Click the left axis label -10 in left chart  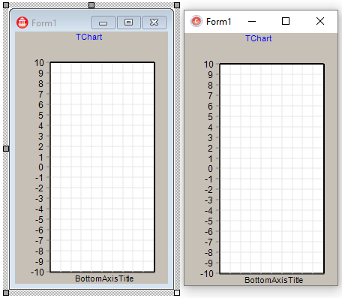click(37, 272)
